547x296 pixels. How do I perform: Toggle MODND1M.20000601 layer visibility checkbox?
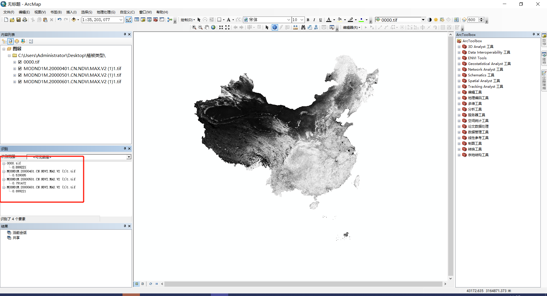[20, 81]
